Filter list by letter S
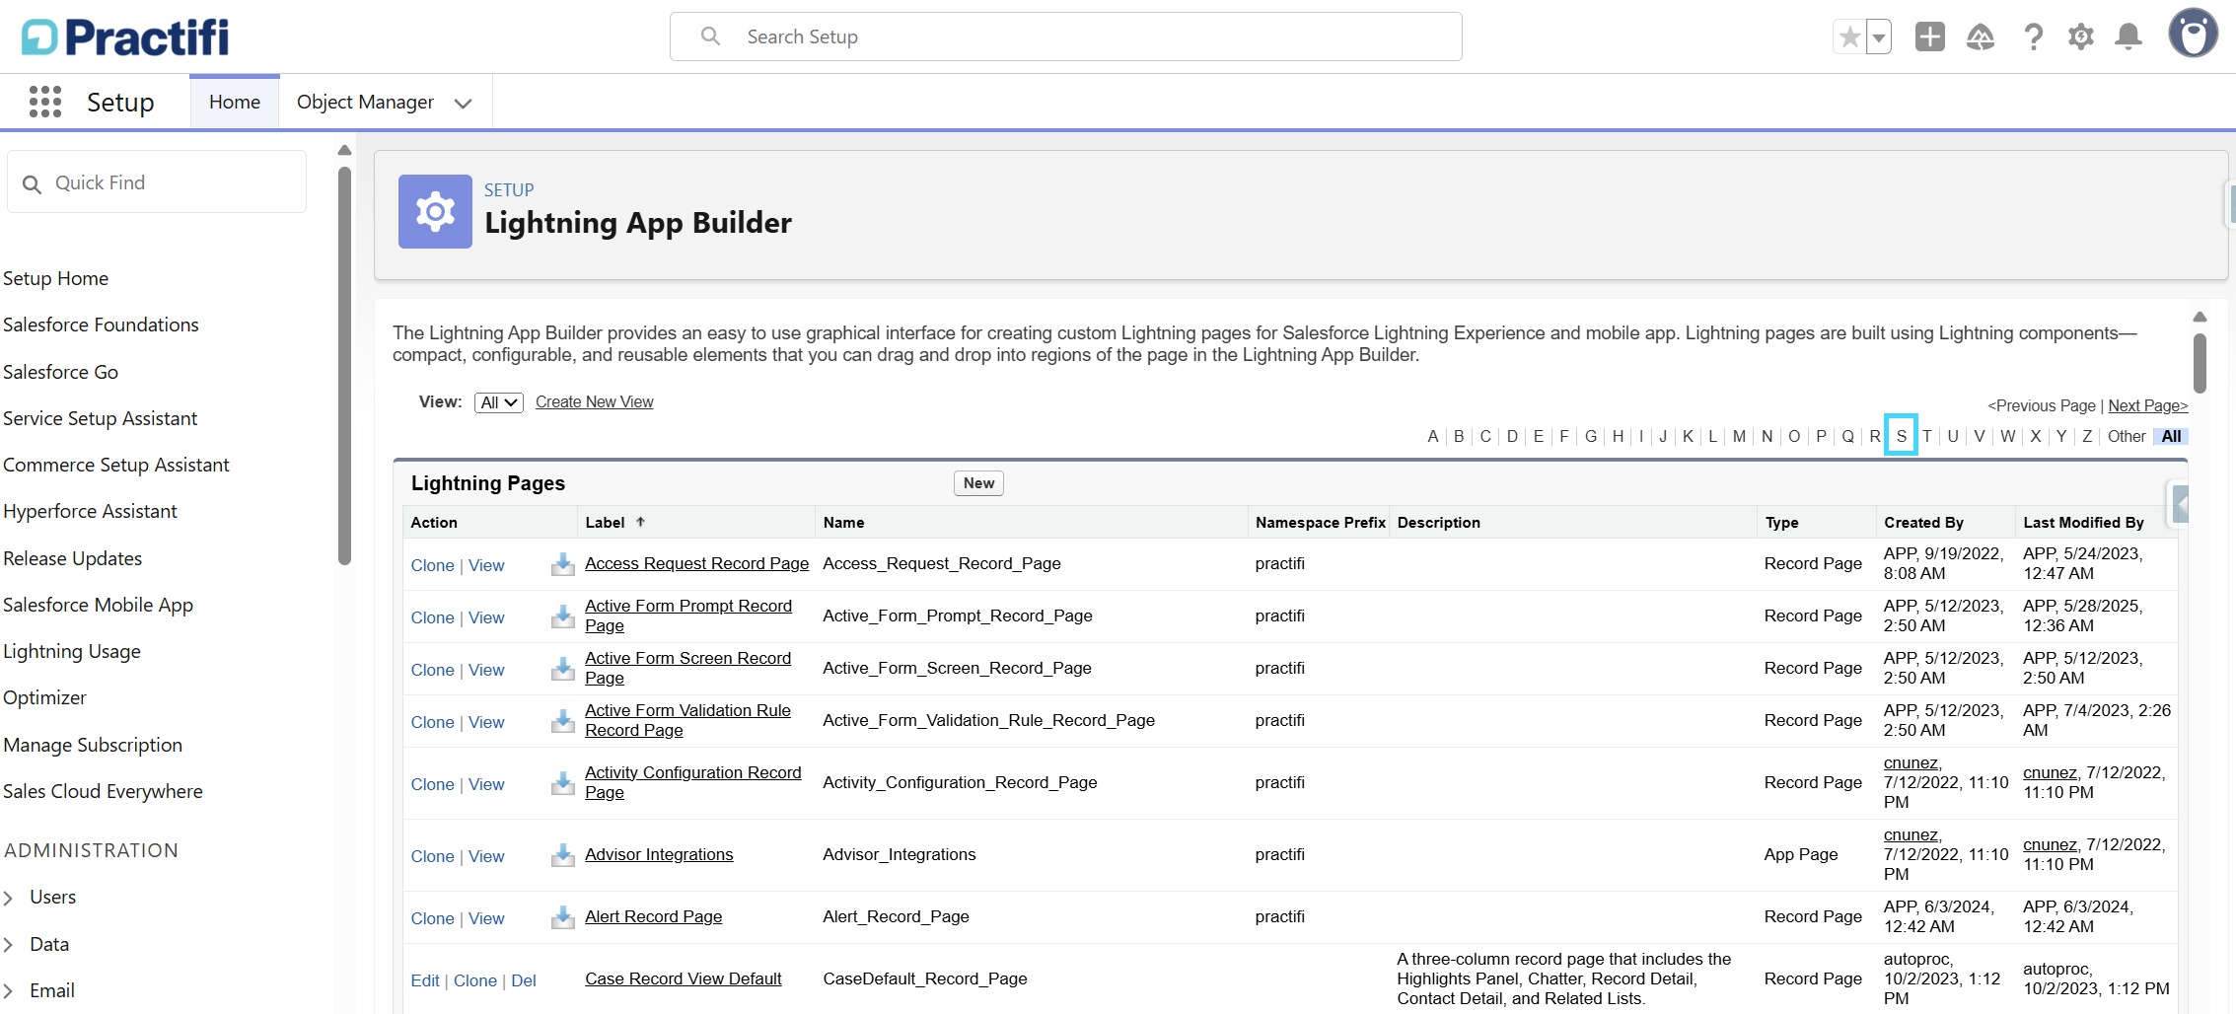Image resolution: width=2236 pixels, height=1014 pixels. (1901, 436)
